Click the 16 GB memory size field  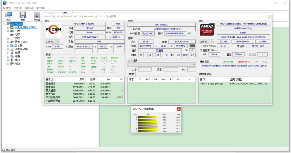tap(146, 41)
